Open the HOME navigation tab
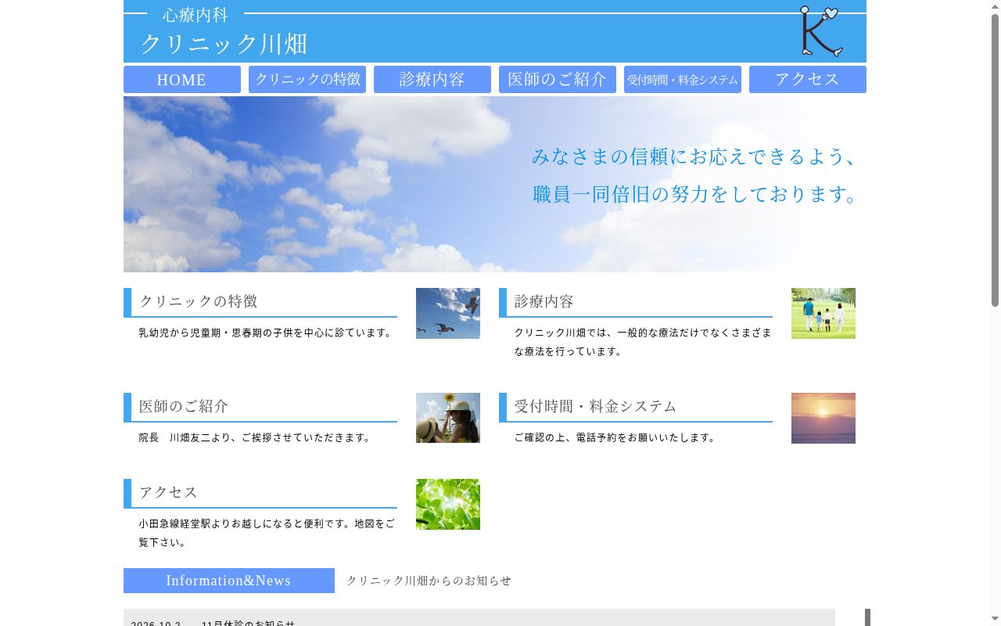 (182, 80)
